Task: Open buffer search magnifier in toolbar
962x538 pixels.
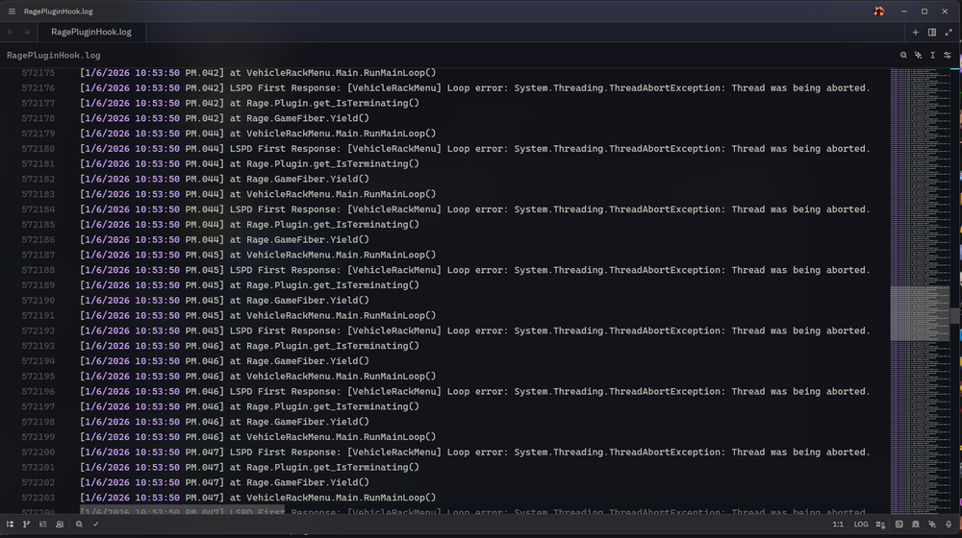Action: (x=903, y=56)
